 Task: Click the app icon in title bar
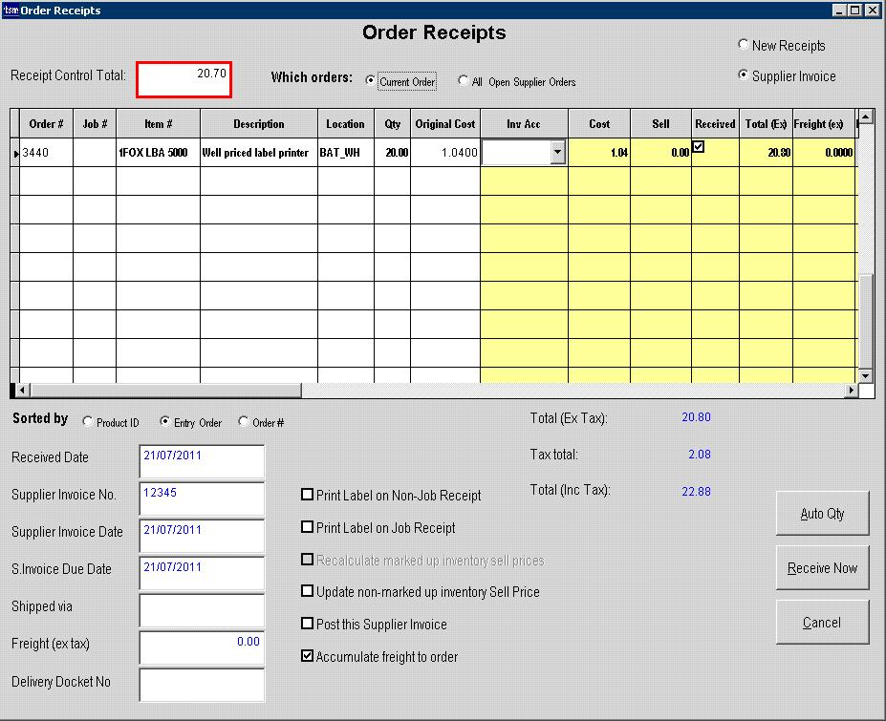click(11, 10)
